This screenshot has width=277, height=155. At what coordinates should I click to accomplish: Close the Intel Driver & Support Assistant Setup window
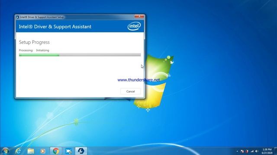pos(139,16)
